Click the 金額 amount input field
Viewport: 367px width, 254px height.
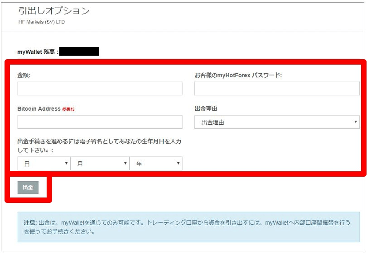pos(100,89)
